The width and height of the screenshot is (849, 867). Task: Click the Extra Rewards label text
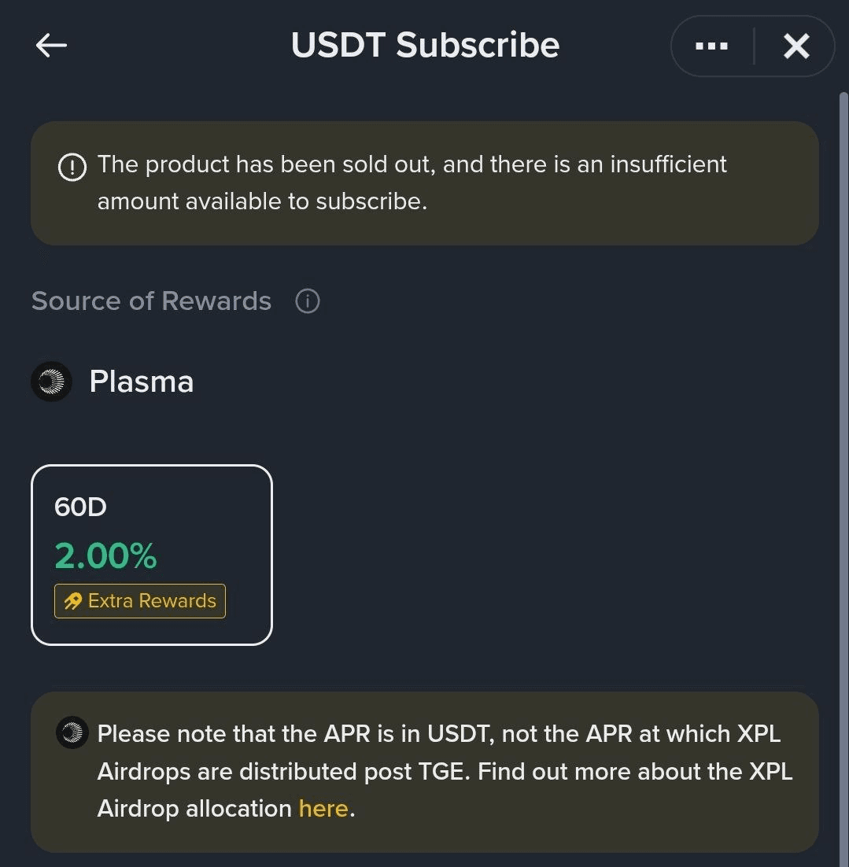pyautogui.click(x=152, y=601)
